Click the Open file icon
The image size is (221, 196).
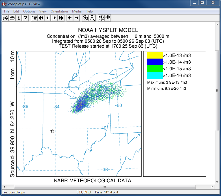[x=5, y=18]
